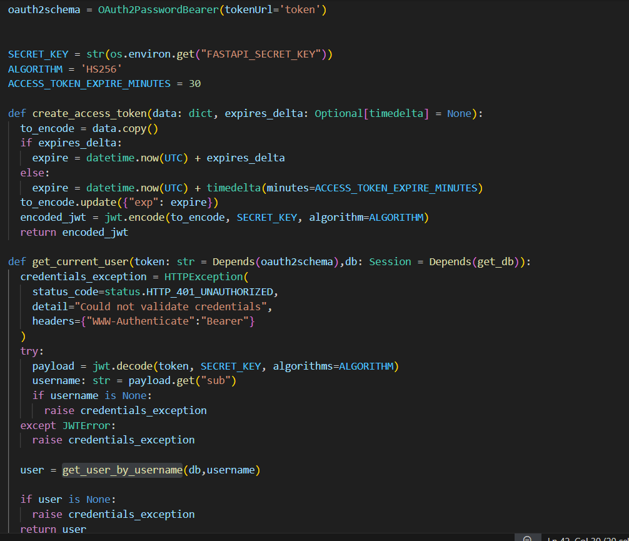
Task: Click HTTP_401_UNAUTHORIZED status constant
Action: pyautogui.click(x=209, y=292)
